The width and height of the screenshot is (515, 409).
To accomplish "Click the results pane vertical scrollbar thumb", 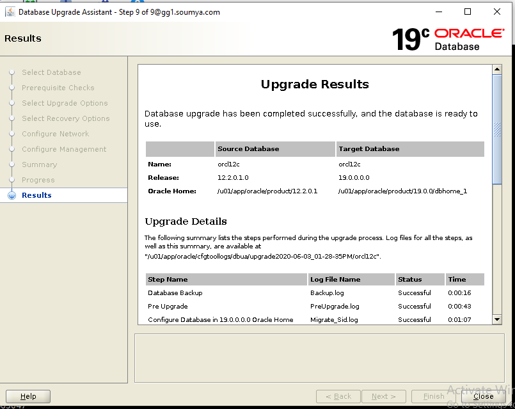I will click(x=497, y=129).
